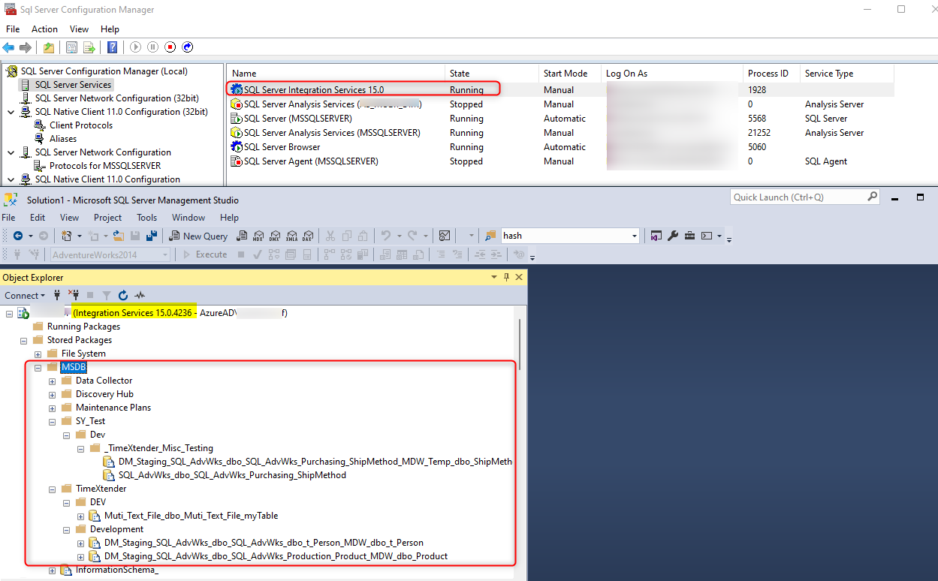
Task: Click Connect Object Explorer plug icon
Action: [x=57, y=295]
